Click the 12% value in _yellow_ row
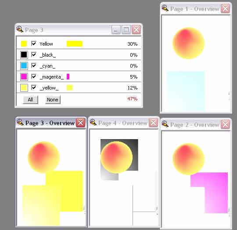The image size is (237, 230). pos(133,88)
